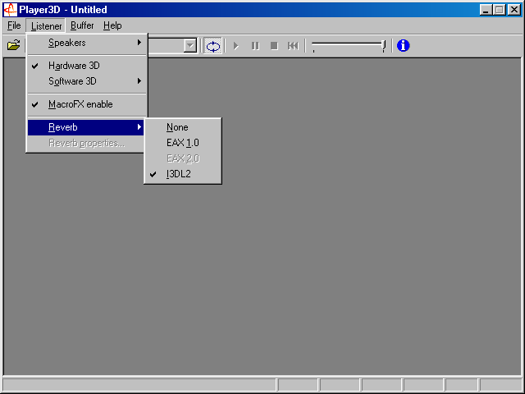
Task: Toggle the loop playback button
Action: coord(213,46)
